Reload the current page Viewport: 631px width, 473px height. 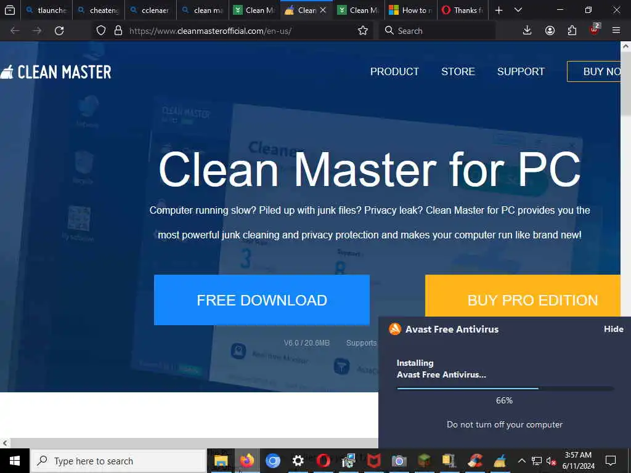coord(59,31)
